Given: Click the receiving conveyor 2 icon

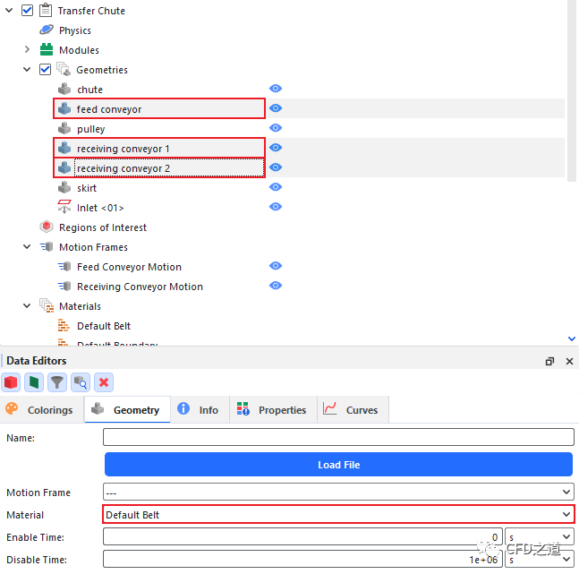Looking at the screenshot, I should pyautogui.click(x=64, y=167).
